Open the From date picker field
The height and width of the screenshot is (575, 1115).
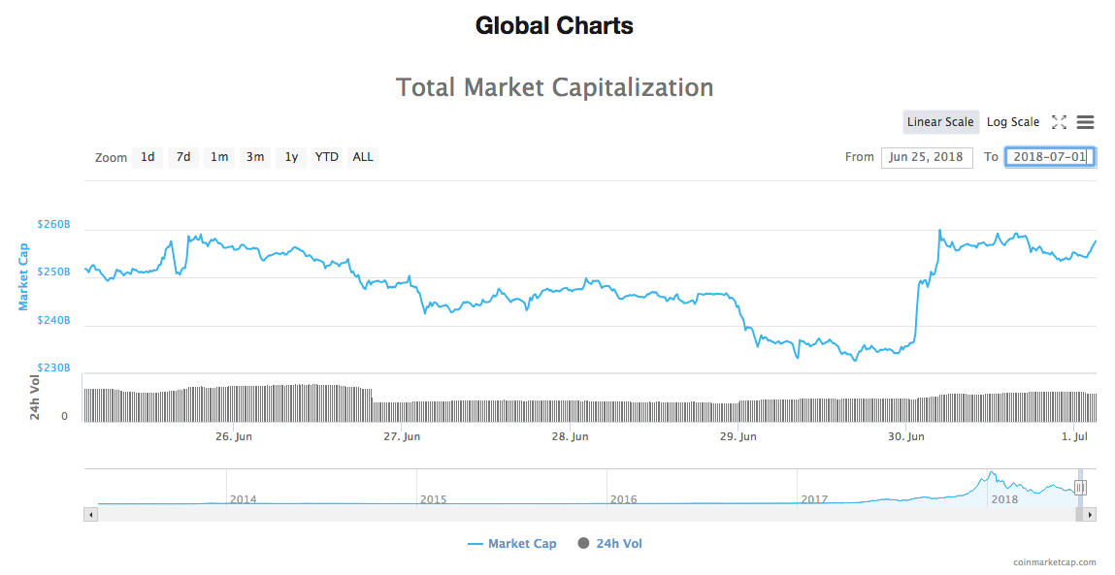(927, 157)
